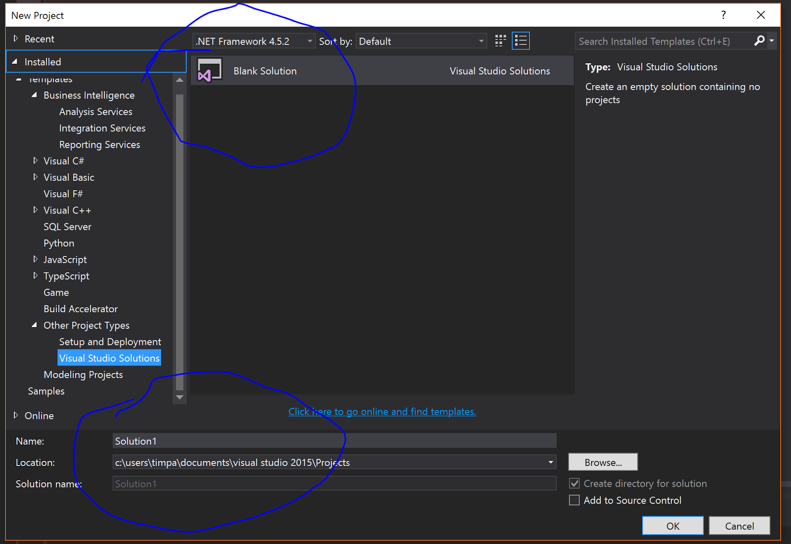Expand the Recent section
This screenshot has height=544, width=791.
tap(16, 39)
